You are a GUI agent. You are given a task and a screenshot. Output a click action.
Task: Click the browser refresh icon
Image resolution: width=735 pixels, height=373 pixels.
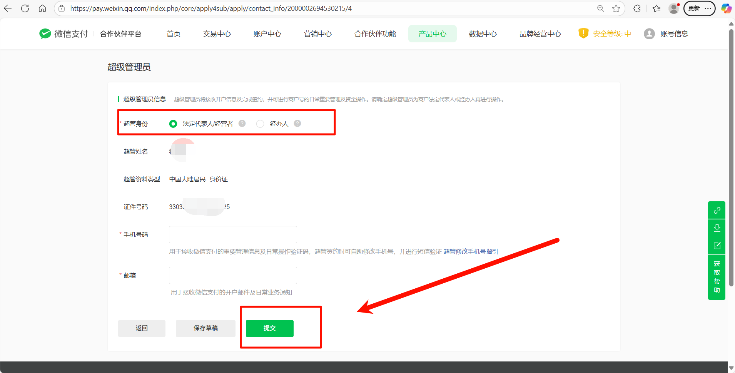tap(25, 8)
